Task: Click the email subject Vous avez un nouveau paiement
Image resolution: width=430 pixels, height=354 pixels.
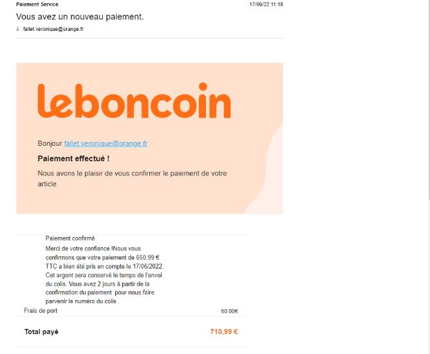Action: 80,17
